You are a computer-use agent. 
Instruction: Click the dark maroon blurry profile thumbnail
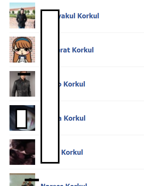point(22,152)
